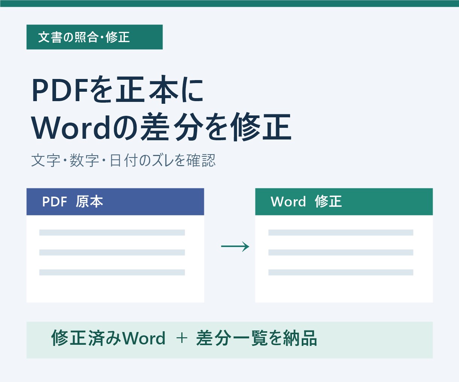
Task: Click the headline line PDFを正本に
Action: tap(117, 90)
